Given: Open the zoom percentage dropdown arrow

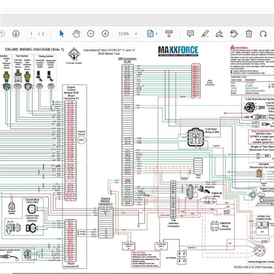Looking at the screenshot, I should (x=136, y=34).
